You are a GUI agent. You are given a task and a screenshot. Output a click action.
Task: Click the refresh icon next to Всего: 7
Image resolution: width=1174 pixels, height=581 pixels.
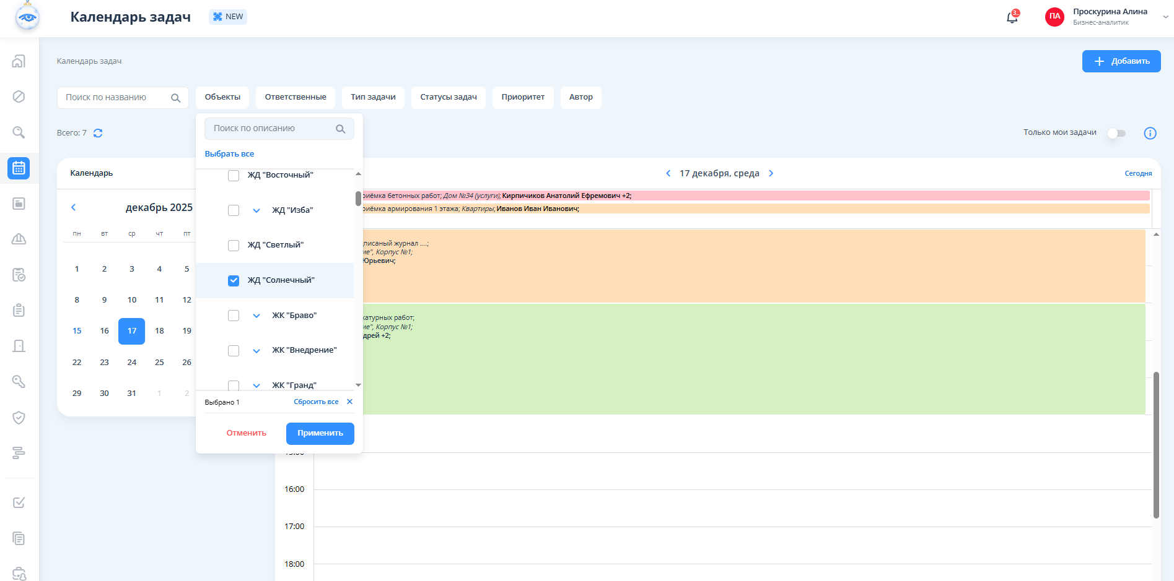(98, 133)
